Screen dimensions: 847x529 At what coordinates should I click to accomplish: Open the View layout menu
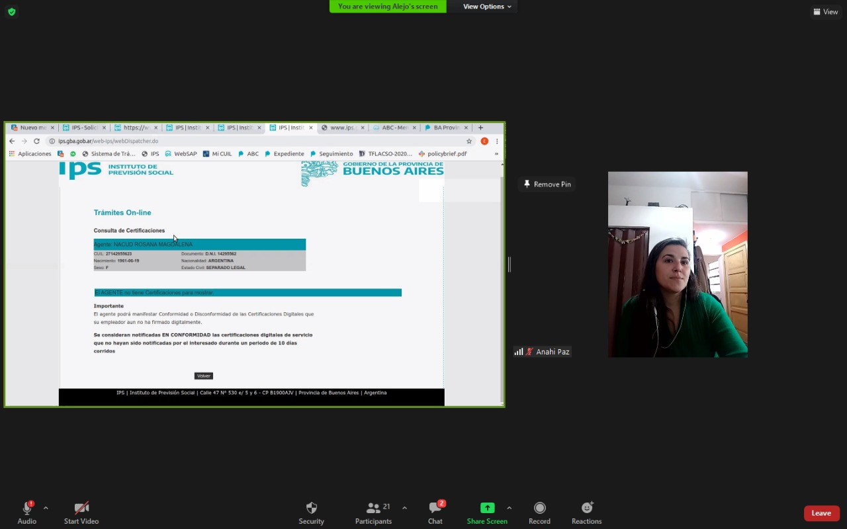click(x=825, y=11)
